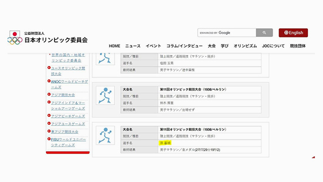Focus the Google search input field

click(x=227, y=32)
